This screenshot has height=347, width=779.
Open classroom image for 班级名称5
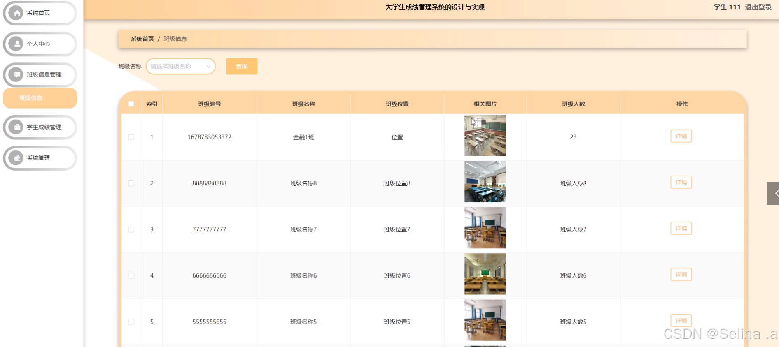click(485, 320)
